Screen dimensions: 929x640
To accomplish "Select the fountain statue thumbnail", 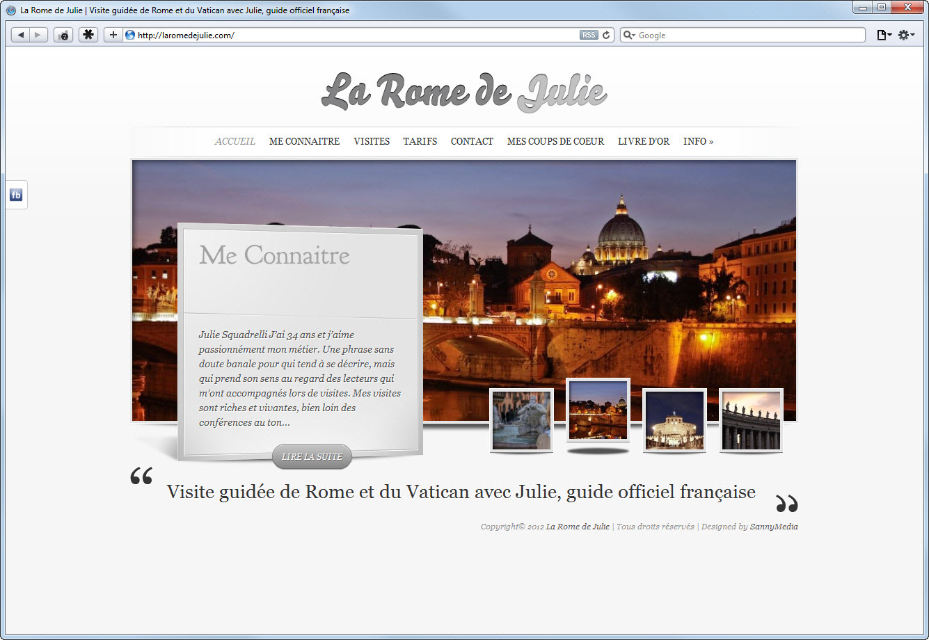I will [521, 420].
